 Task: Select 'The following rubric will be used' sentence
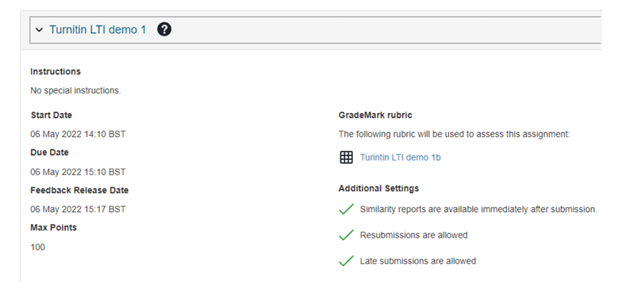pos(455,134)
